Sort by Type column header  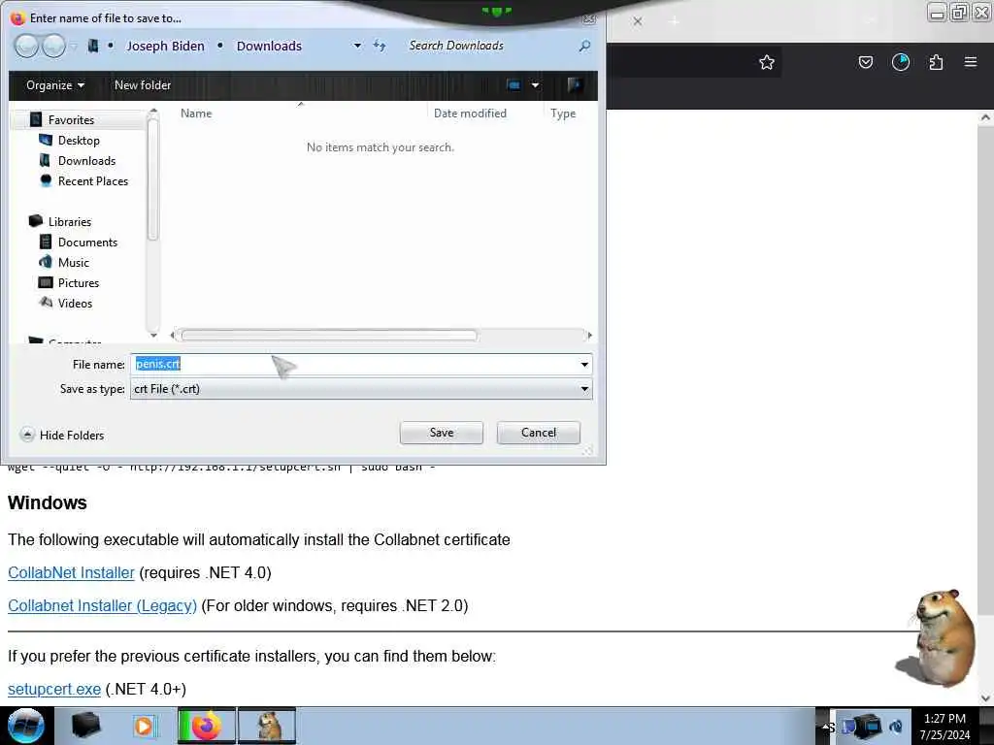[563, 113]
